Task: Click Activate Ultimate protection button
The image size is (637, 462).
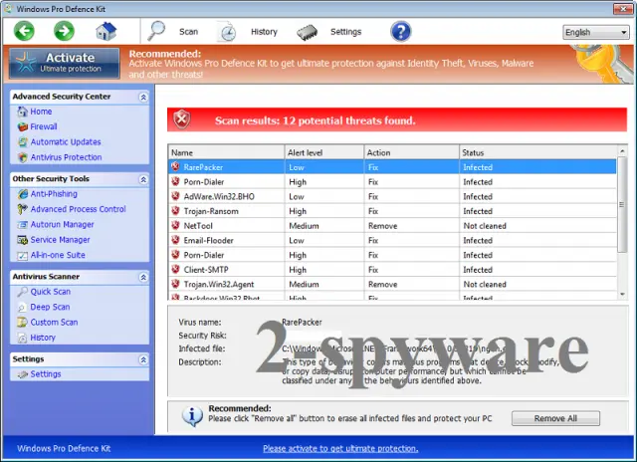Action: pos(64,63)
